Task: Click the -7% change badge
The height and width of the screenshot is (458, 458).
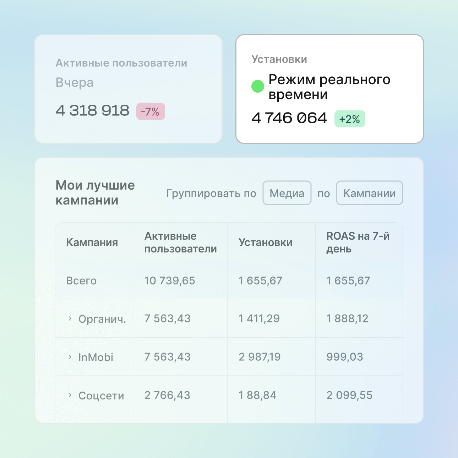Action: 151,111
